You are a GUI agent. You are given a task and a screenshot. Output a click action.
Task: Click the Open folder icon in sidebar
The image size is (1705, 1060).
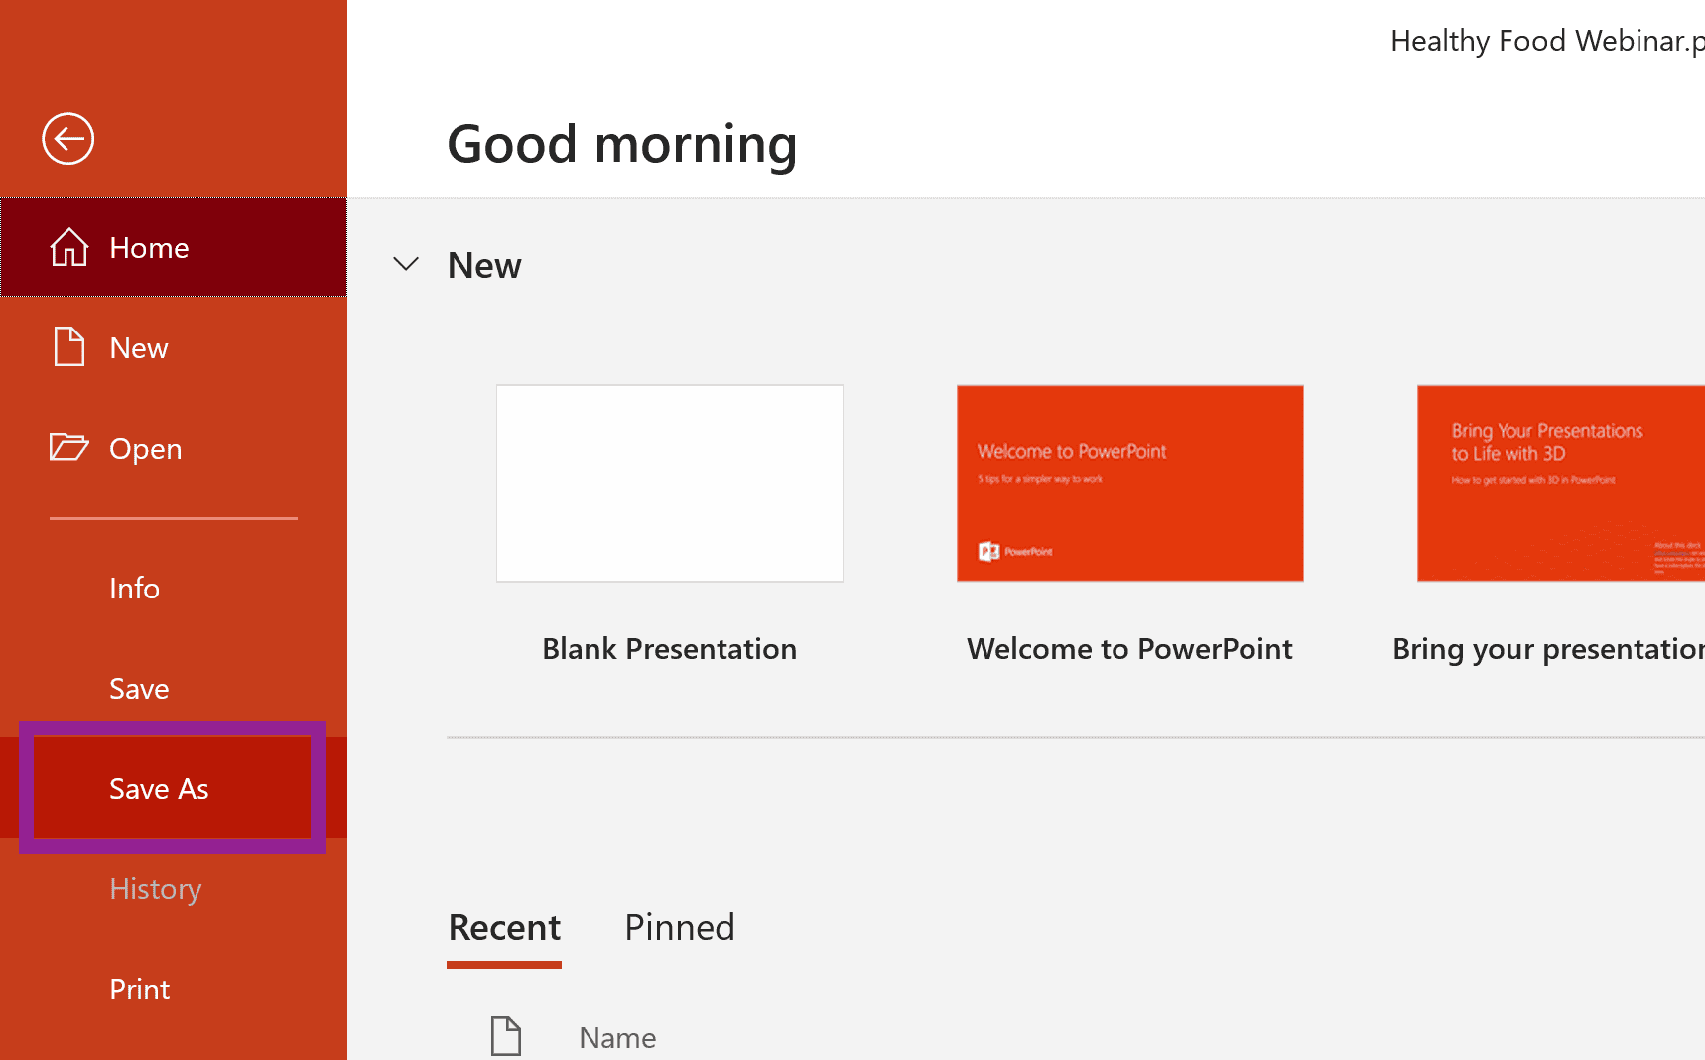point(67,448)
